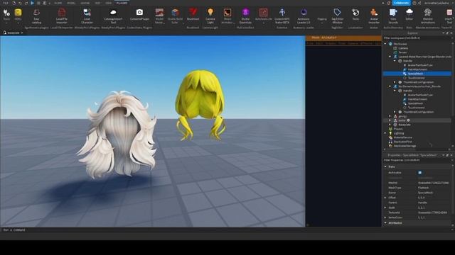
Task: Collapse the Attributes section
Action: point(385,223)
